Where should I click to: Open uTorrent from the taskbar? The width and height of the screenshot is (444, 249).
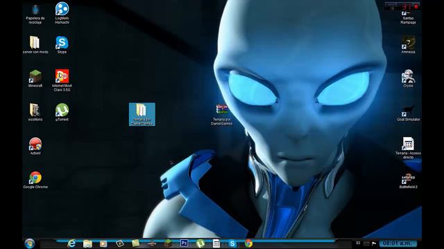200,243
